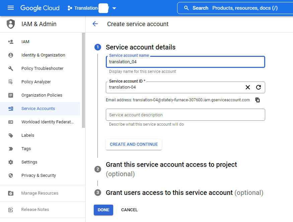Image resolution: width=293 pixels, height=222 pixels.
Task: Open Tags in the sidebar
Action: (x=40, y=149)
